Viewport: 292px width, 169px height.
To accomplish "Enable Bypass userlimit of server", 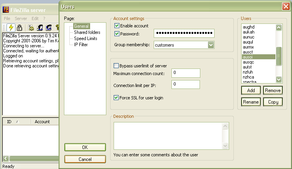I will click(x=116, y=66).
